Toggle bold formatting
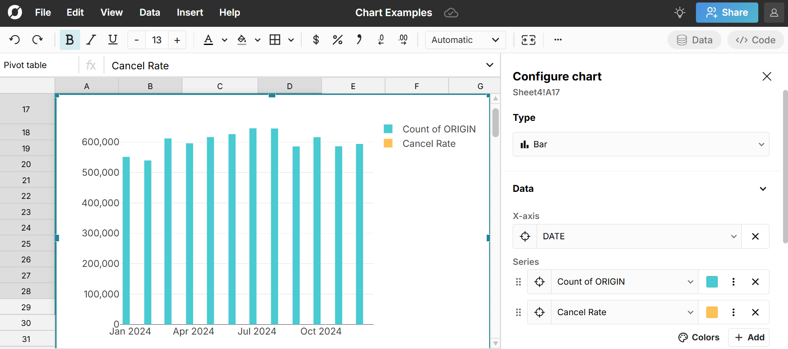Image resolution: width=788 pixels, height=349 pixels. click(70, 40)
